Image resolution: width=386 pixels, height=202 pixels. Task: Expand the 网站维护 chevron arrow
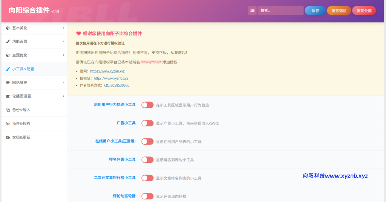(63, 83)
